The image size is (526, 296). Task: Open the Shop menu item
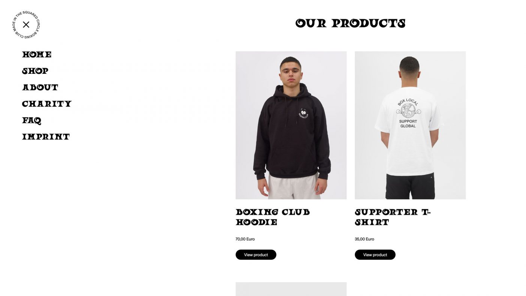pos(35,71)
